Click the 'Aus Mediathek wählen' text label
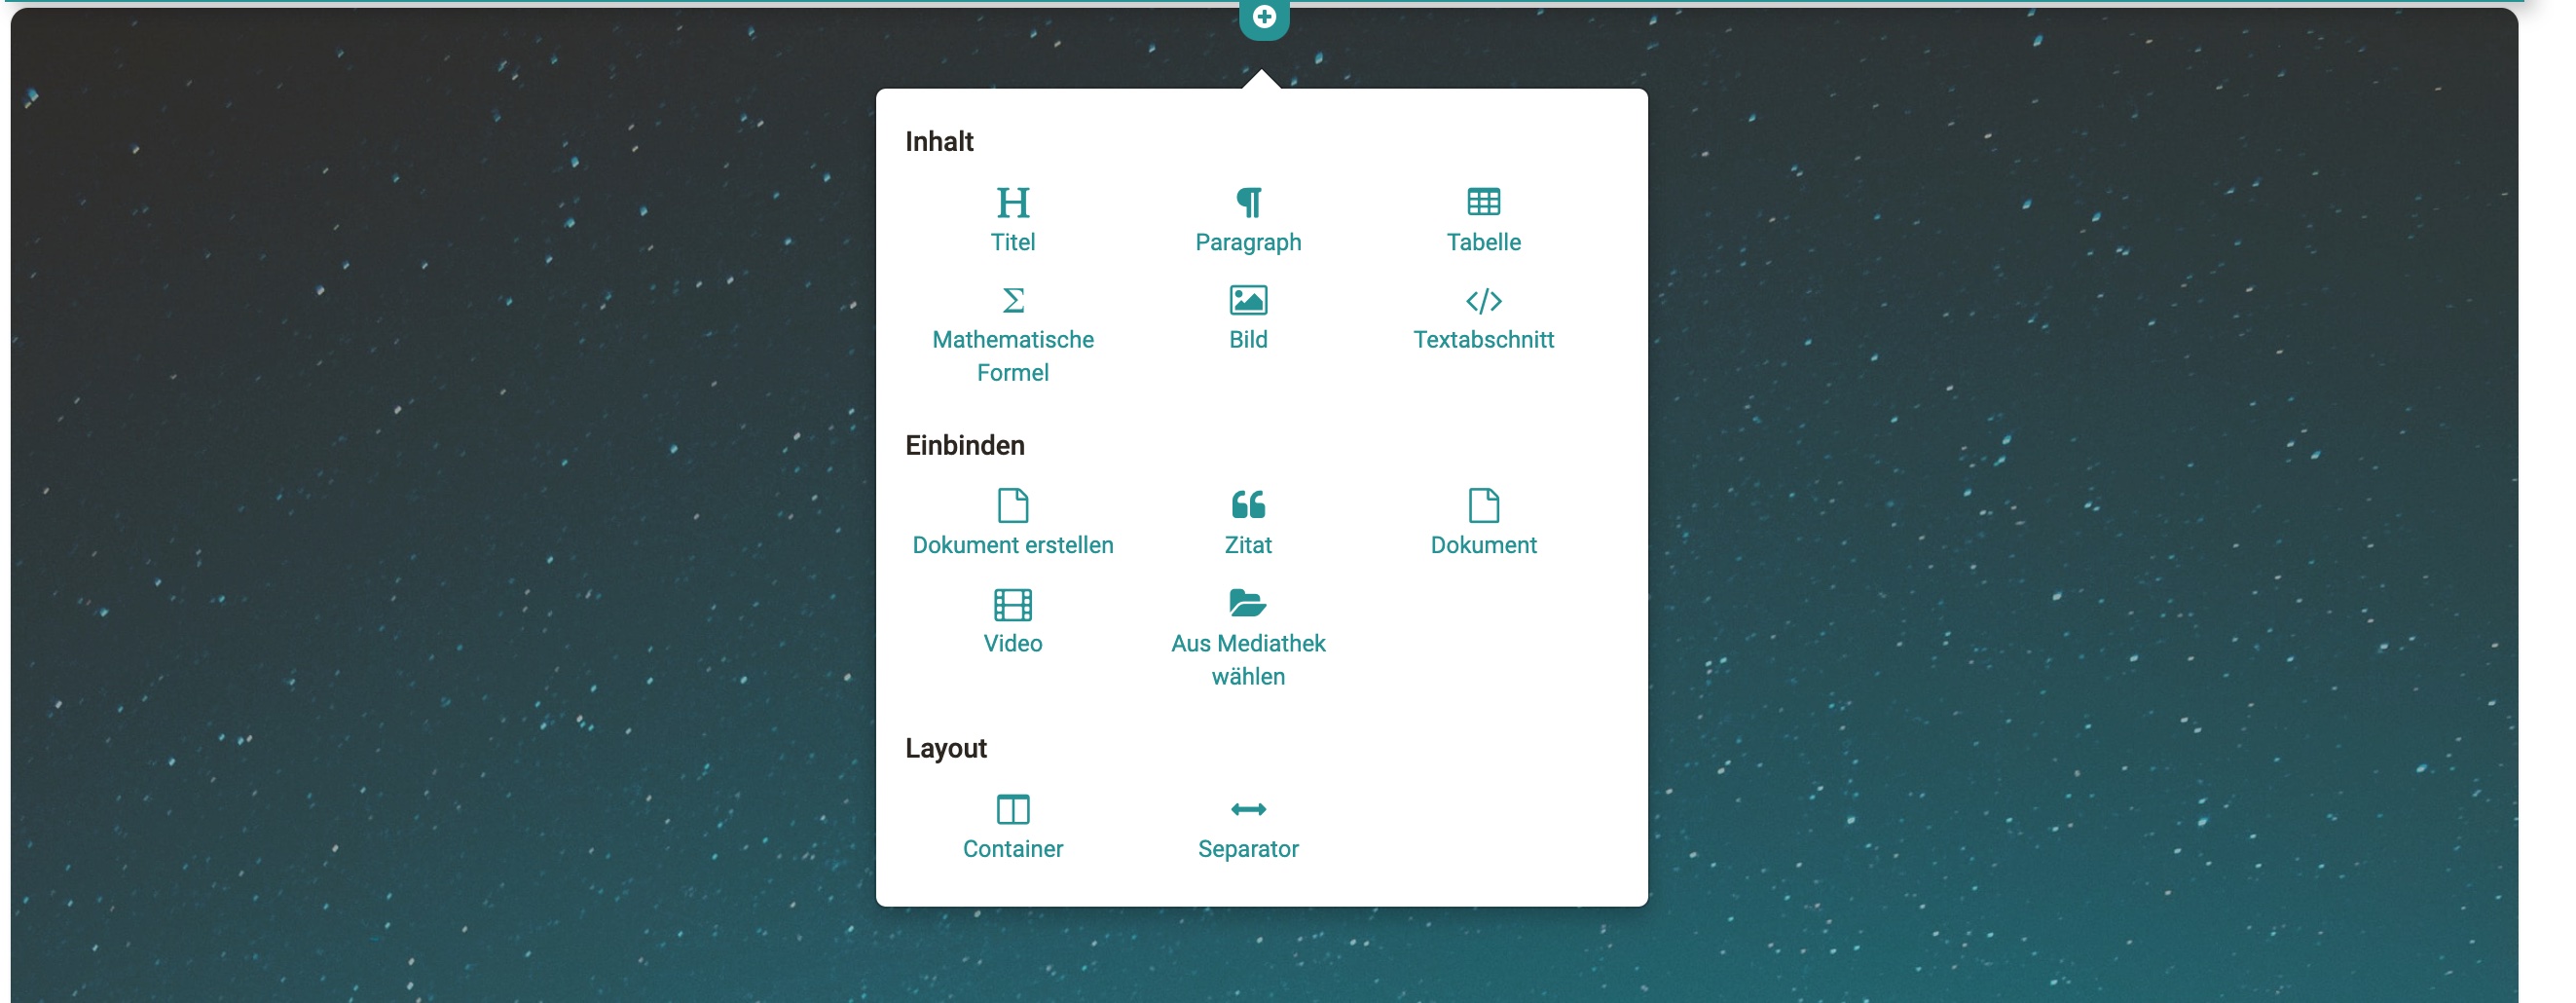The image size is (2576, 1003). tap(1247, 660)
